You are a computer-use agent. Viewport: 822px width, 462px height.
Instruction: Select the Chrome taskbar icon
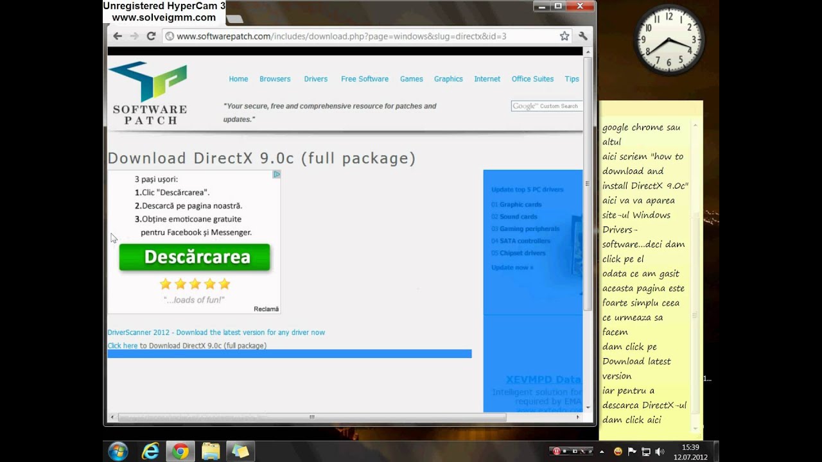(x=180, y=452)
